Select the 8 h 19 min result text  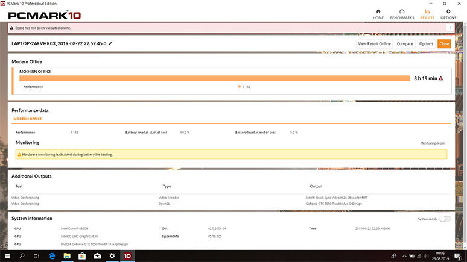pos(425,78)
